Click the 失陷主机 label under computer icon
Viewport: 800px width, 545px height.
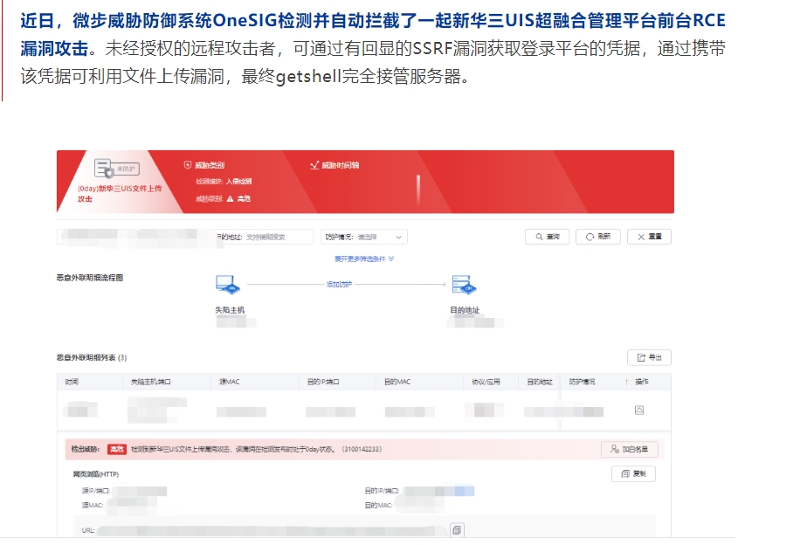click(x=230, y=310)
